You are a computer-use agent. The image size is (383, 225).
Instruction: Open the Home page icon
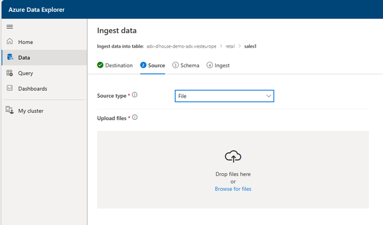pos(10,41)
